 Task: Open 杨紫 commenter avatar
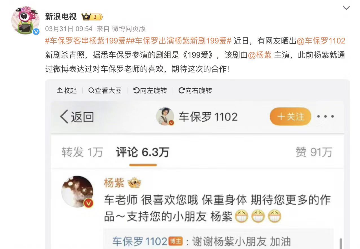click(x=78, y=192)
